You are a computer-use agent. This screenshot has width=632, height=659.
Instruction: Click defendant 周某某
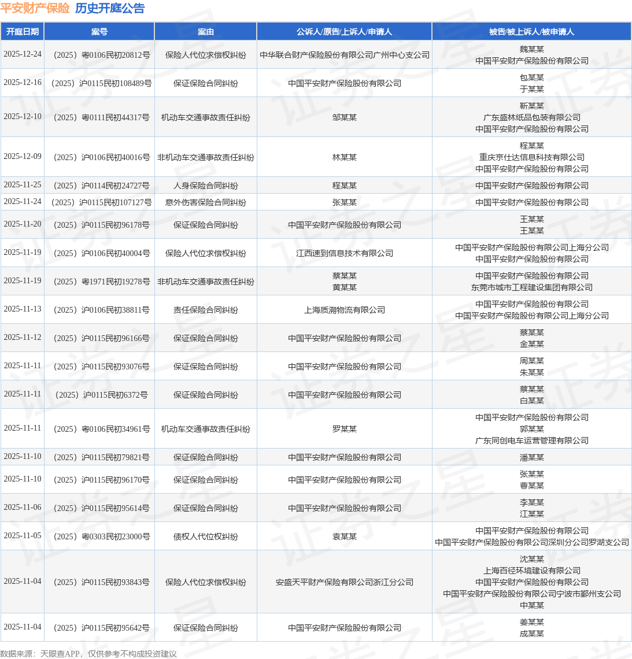tap(532, 361)
